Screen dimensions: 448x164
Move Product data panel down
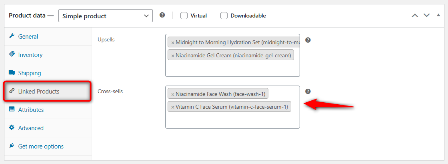click(x=426, y=16)
